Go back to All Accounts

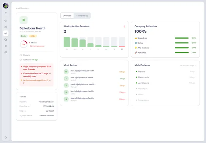coord(22,8)
